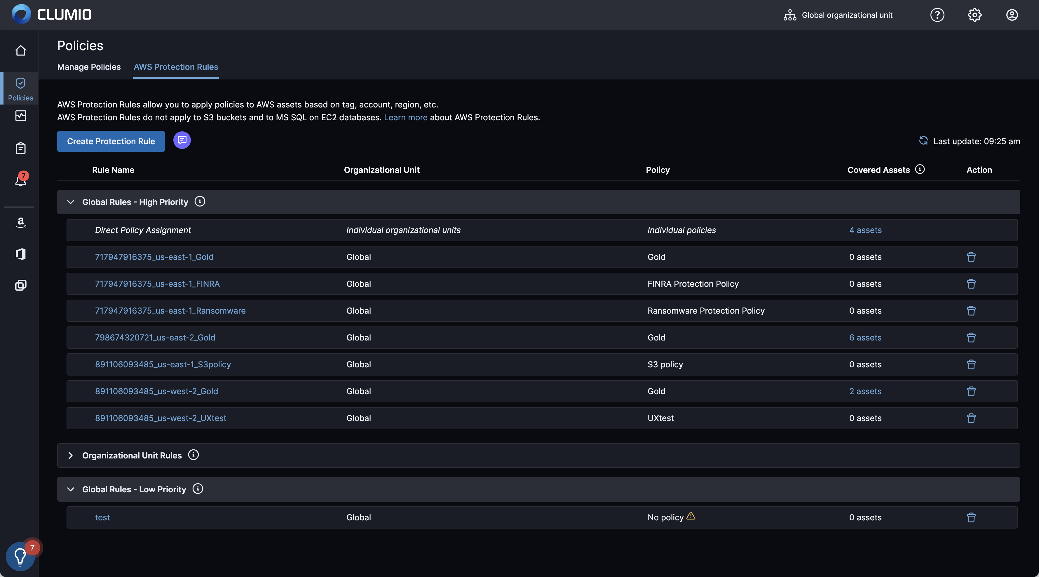This screenshot has height=577, width=1039.
Task: Open the Home sidebar icon
Action: tap(20, 51)
